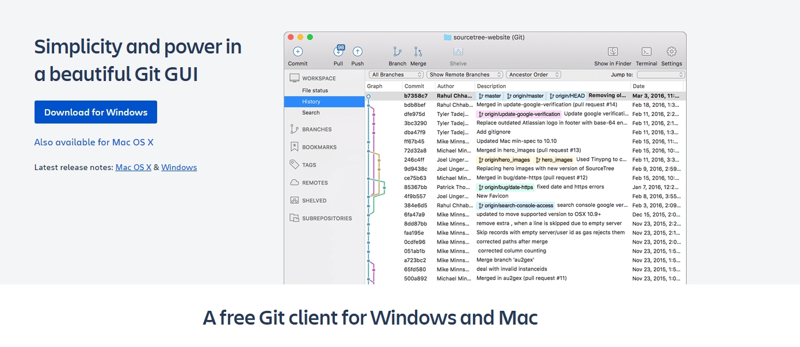Select commit 'Merged in hero_images (pull request #13)'
Viewport: 800px width, 347px height.
(528, 151)
